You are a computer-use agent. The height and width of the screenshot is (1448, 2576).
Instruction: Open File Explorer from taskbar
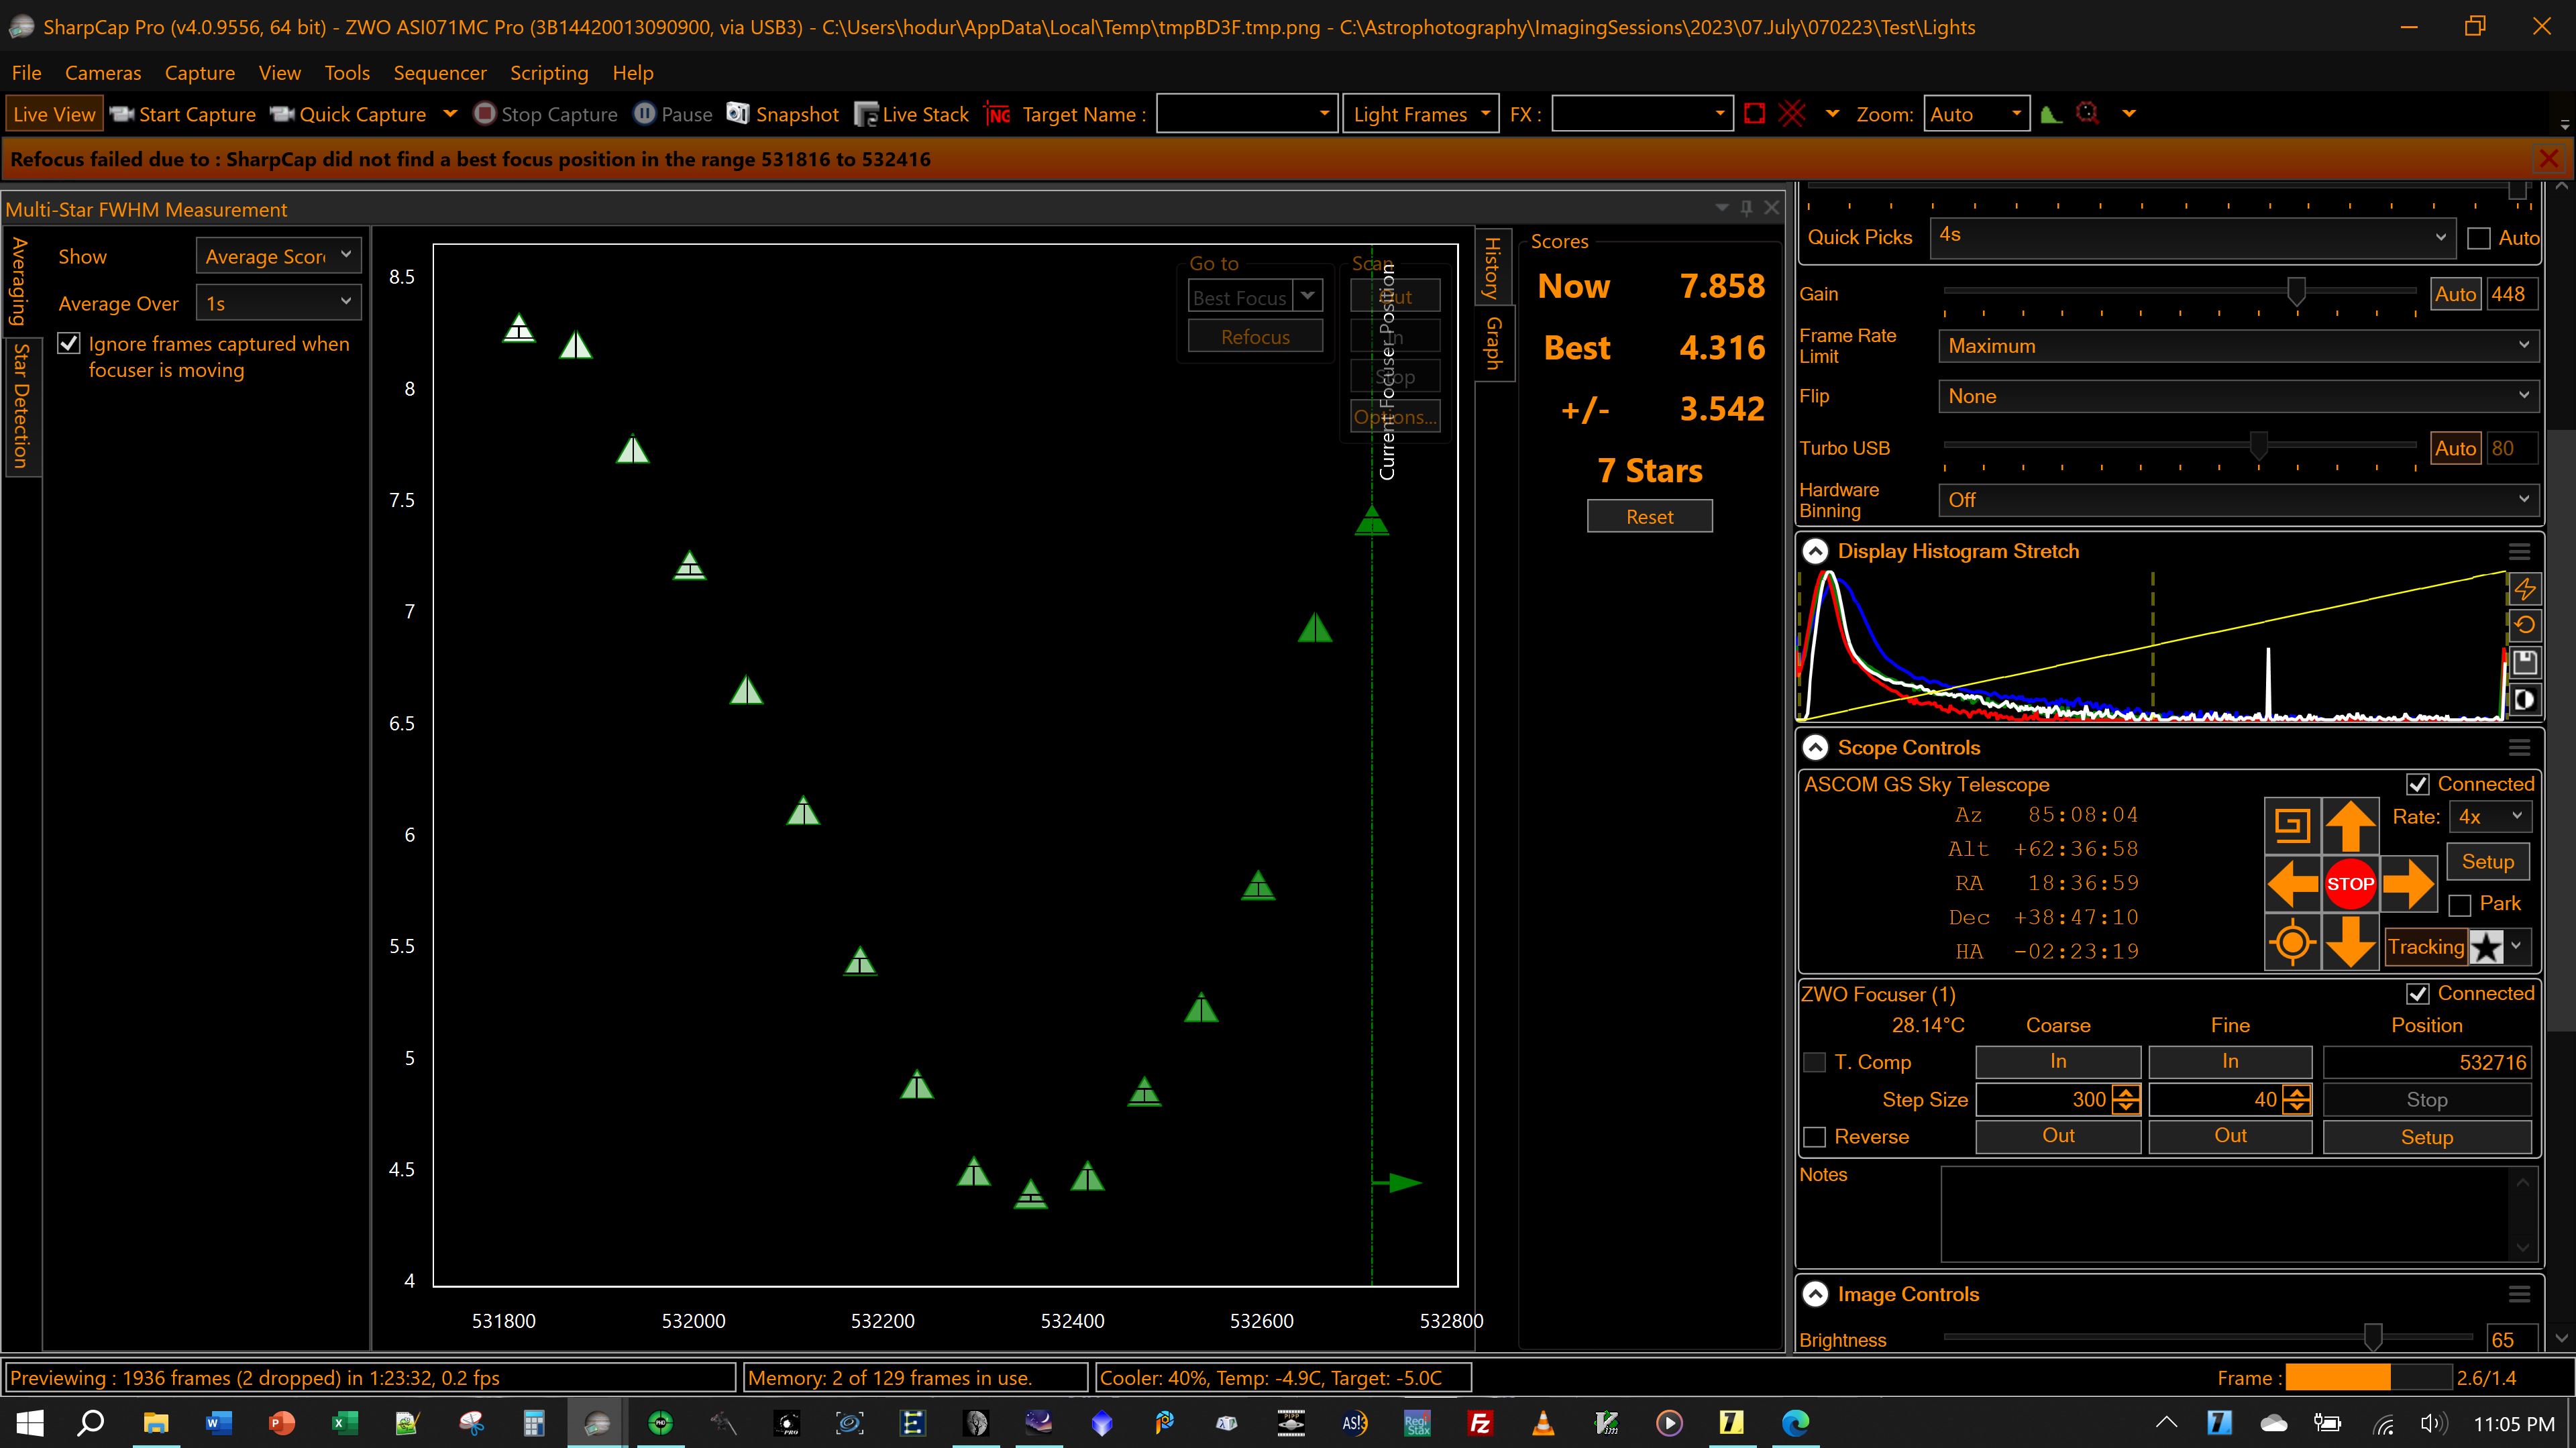coord(155,1423)
